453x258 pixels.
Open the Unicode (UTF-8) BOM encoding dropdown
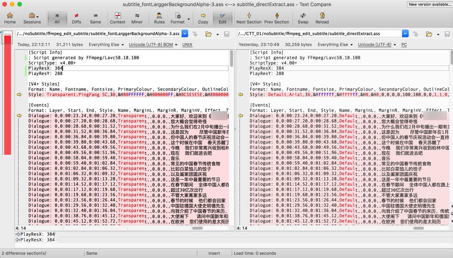pyautogui.click(x=153, y=44)
